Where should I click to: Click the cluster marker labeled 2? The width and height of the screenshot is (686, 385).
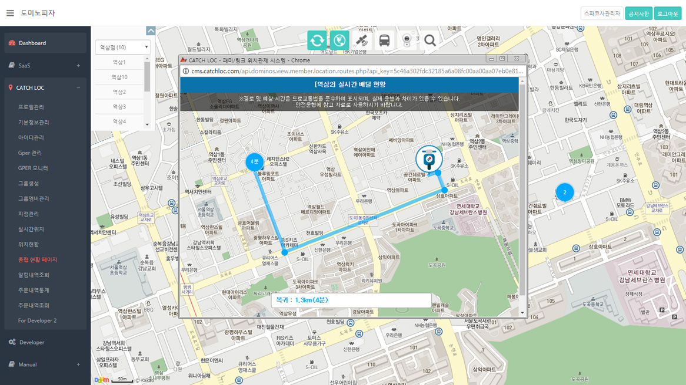coord(565,192)
